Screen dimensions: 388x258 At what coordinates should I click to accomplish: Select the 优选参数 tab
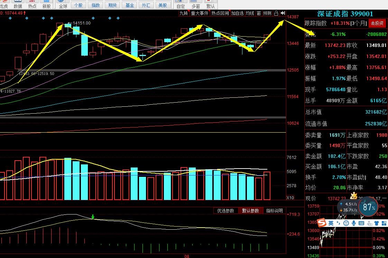[225, 211]
